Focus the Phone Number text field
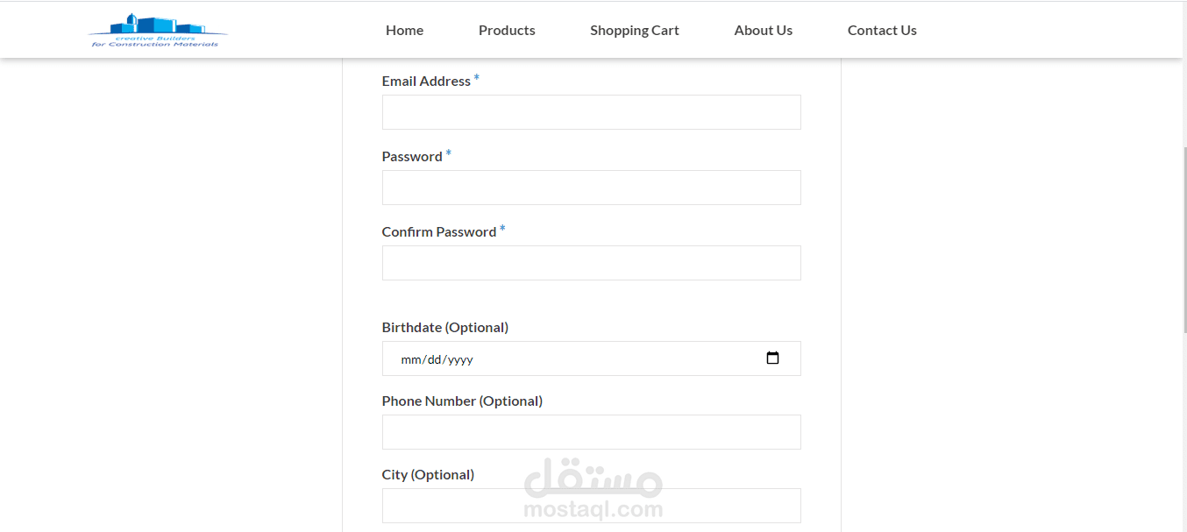The width and height of the screenshot is (1187, 532). [591, 432]
